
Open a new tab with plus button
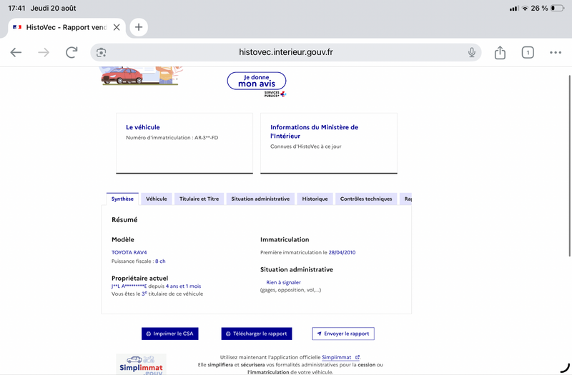(139, 27)
